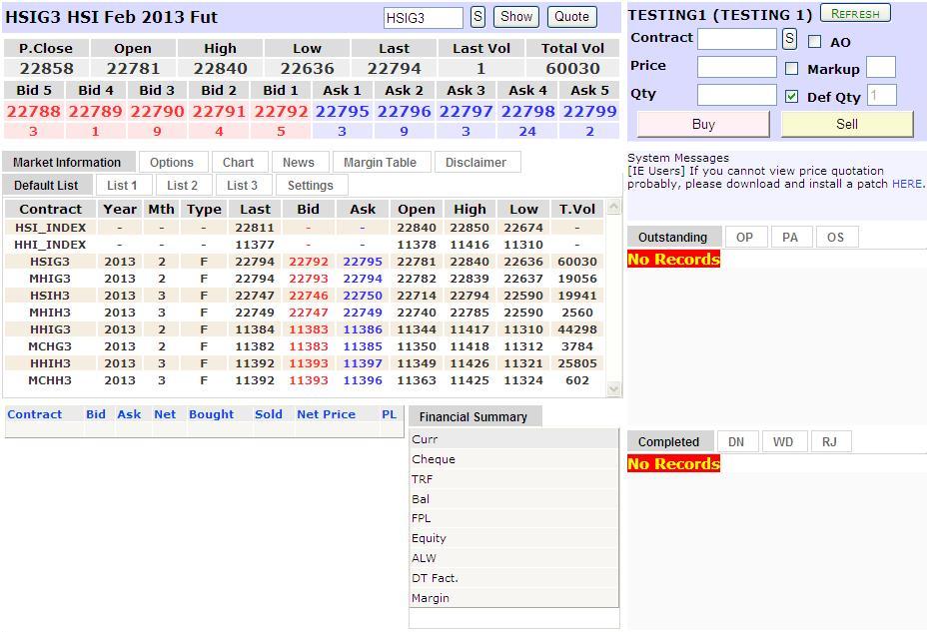Click the Price input field
The width and height of the screenshot is (935, 632).
coord(736,67)
